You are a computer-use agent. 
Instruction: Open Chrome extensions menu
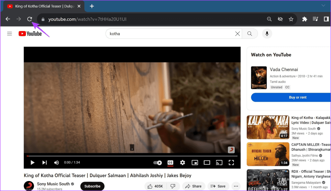coord(304,19)
